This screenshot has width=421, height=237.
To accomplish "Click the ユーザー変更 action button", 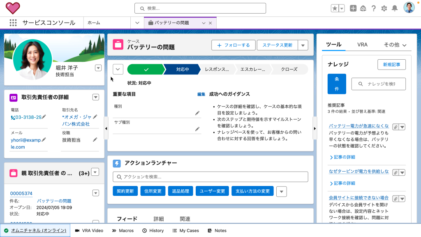I will click(x=212, y=191).
